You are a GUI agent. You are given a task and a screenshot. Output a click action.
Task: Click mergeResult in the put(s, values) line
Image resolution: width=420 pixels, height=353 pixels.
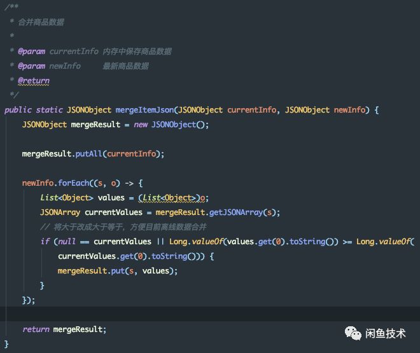82,271
